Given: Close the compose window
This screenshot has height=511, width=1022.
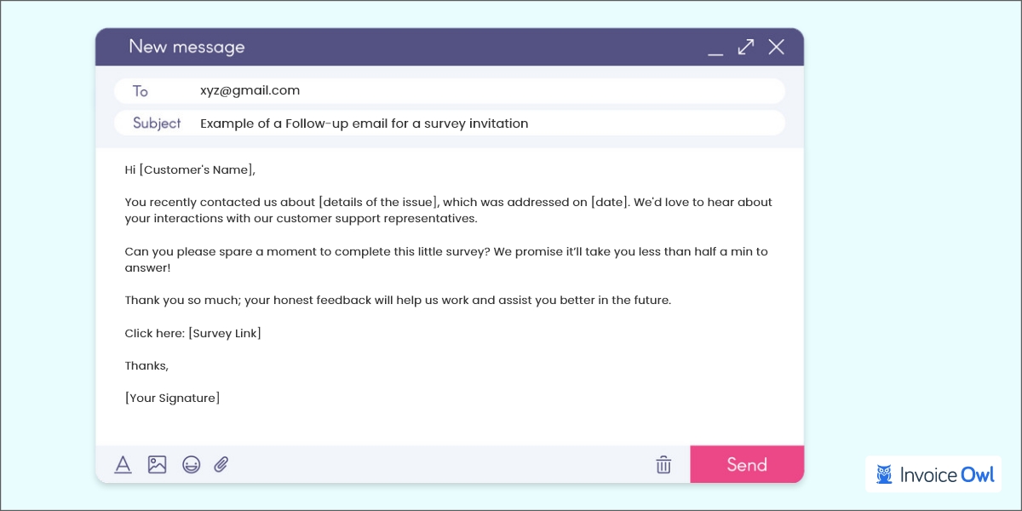Looking at the screenshot, I should (776, 47).
